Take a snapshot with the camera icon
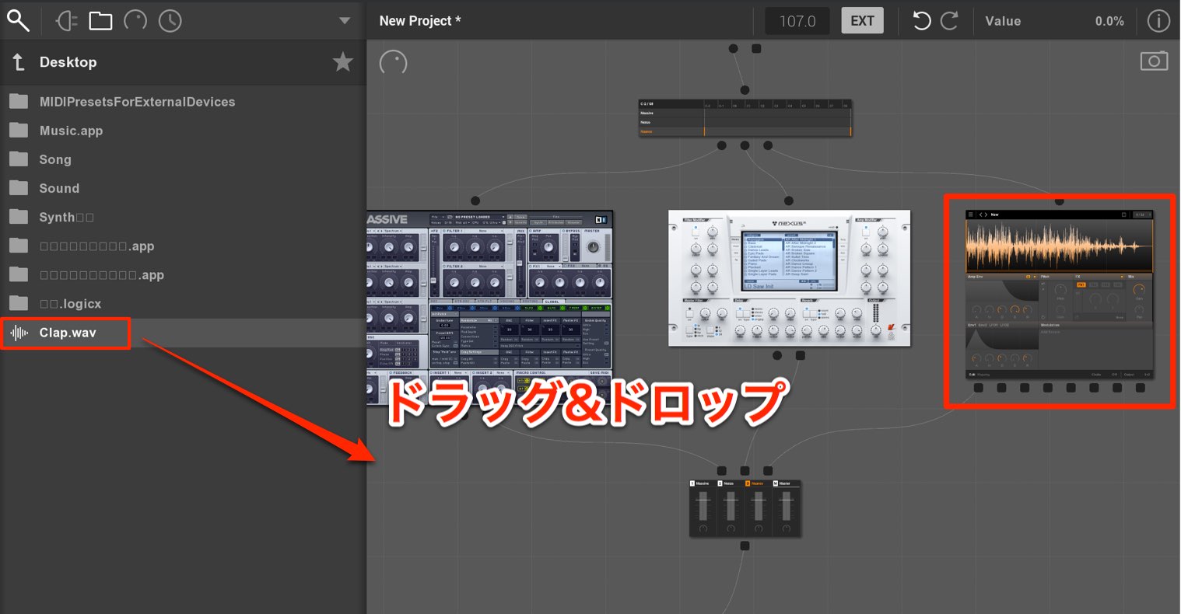Screen dimensions: 1181x614 (x=1154, y=61)
